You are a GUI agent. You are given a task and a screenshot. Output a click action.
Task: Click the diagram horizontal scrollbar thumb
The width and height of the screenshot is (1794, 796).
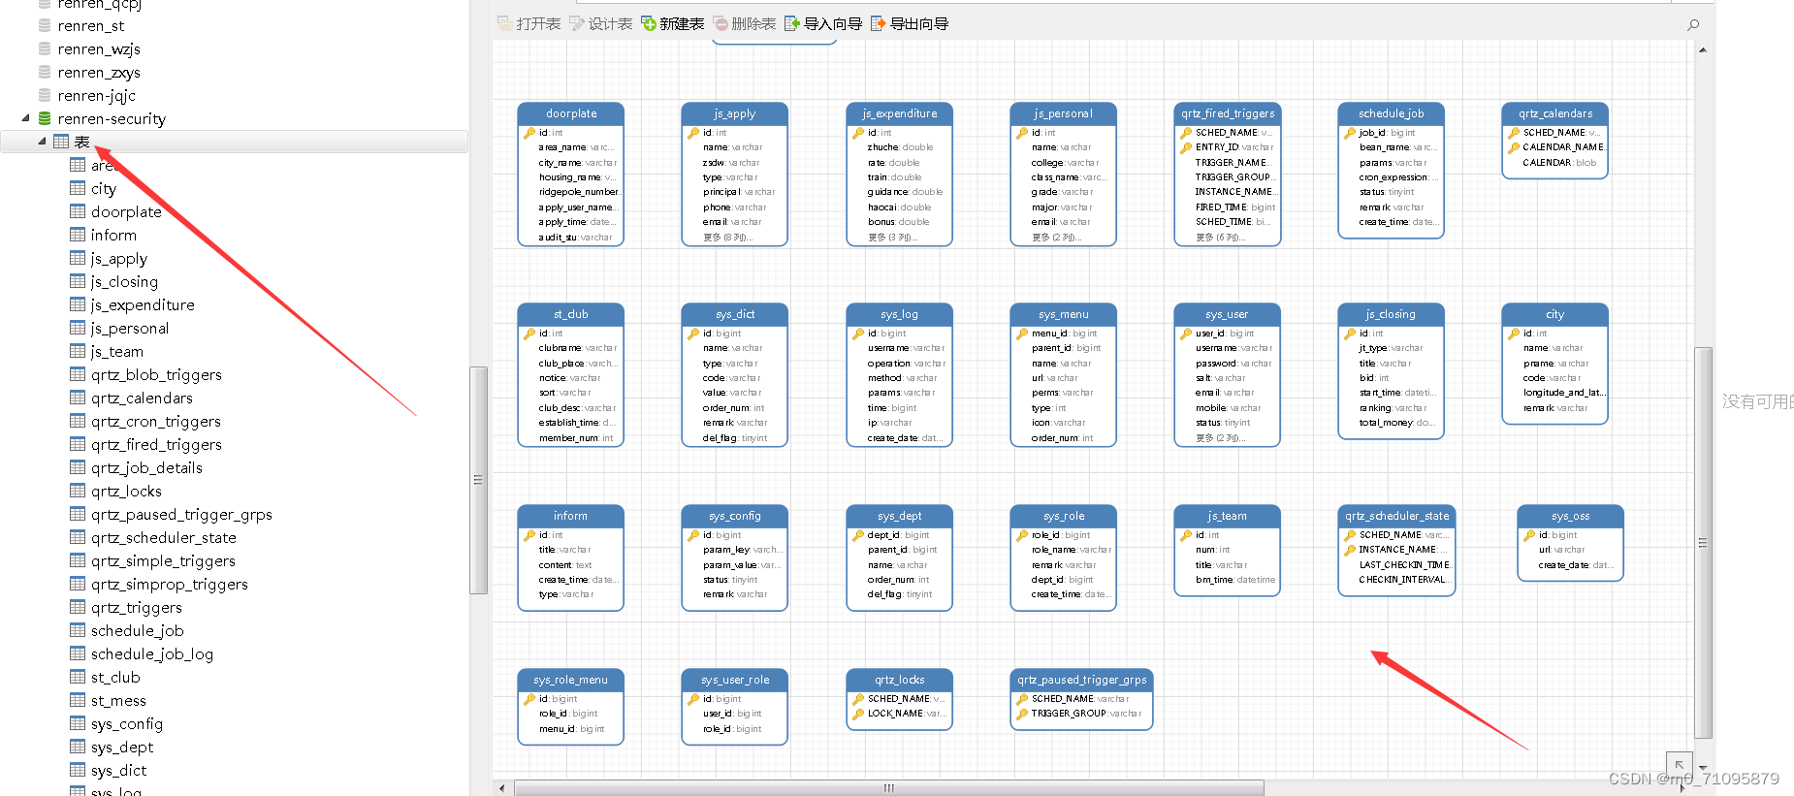(x=888, y=788)
